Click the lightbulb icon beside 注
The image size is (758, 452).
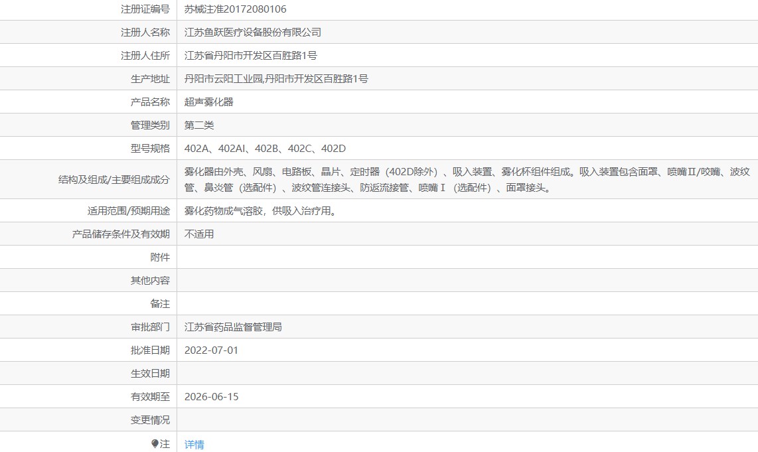155,443
